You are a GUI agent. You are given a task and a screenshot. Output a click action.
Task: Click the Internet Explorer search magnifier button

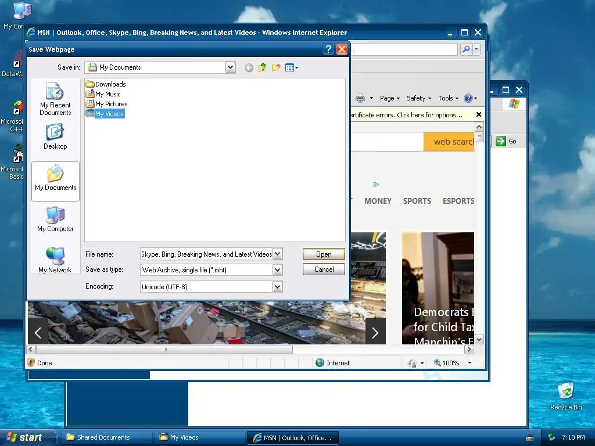click(x=467, y=49)
